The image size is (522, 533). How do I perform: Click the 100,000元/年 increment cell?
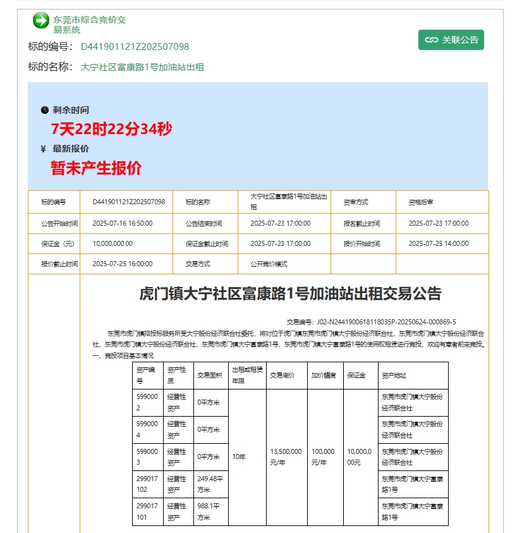click(x=325, y=457)
